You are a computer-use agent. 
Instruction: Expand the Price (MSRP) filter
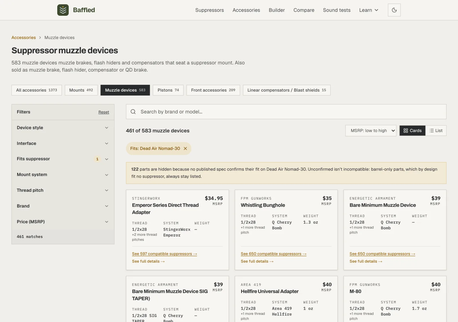point(63,222)
